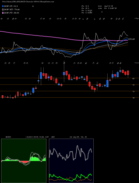Select the DOW MT: 79.46 text

[12, 9]
